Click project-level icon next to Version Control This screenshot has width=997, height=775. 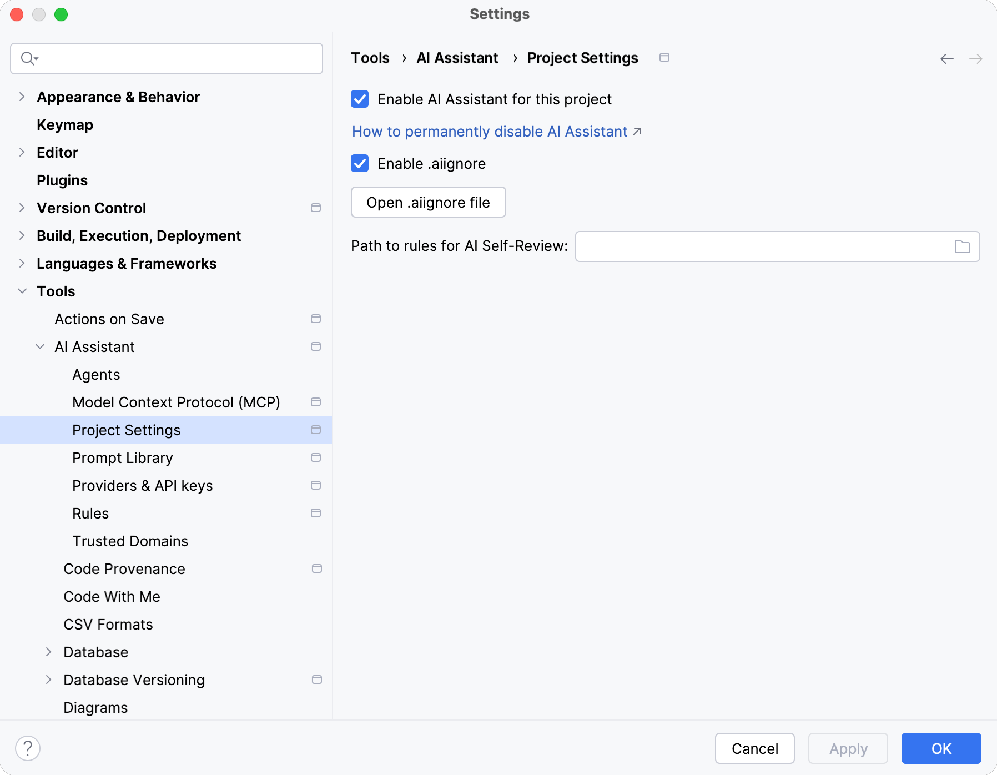316,208
